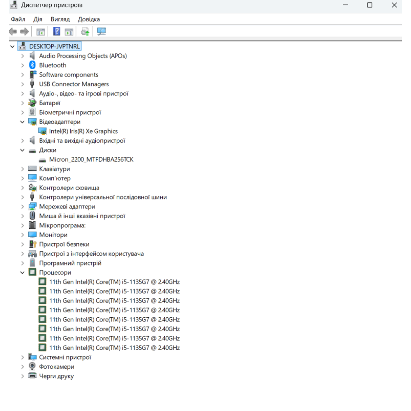This screenshot has width=411, height=411.
Task: Select the last i5-1135G7 processor entry
Action: coord(114,348)
